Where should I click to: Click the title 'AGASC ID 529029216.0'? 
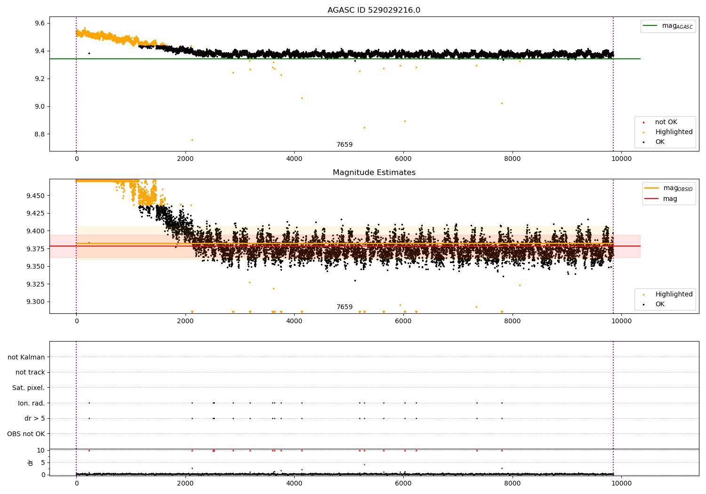point(374,10)
